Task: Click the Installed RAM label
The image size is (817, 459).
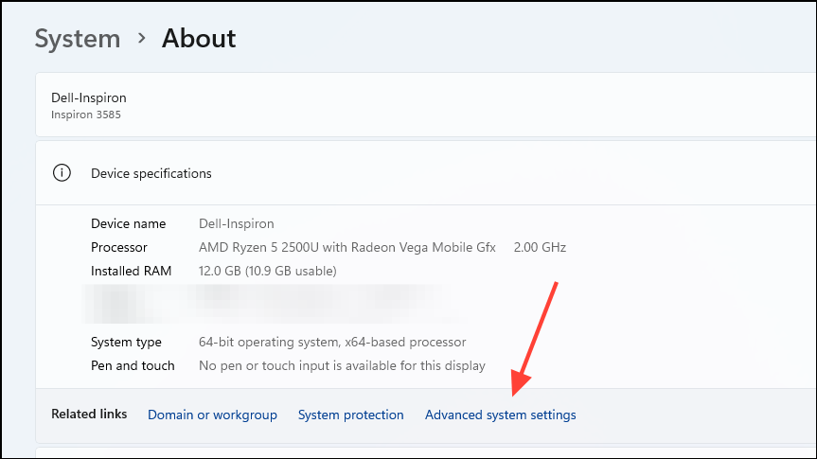Action: pos(131,271)
